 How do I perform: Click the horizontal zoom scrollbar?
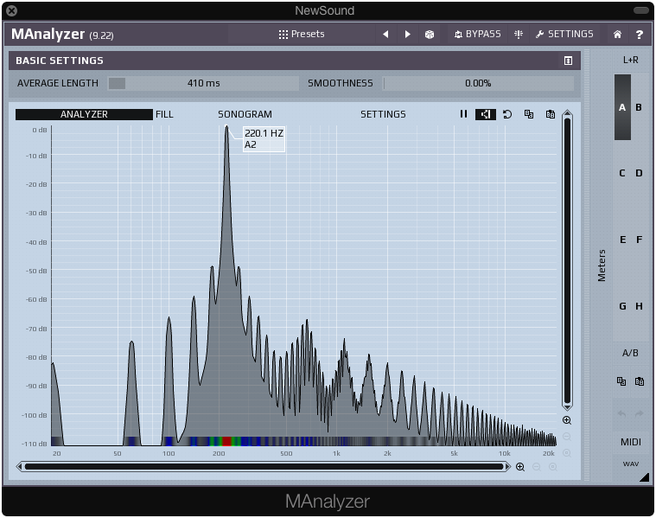pyautogui.click(x=264, y=467)
